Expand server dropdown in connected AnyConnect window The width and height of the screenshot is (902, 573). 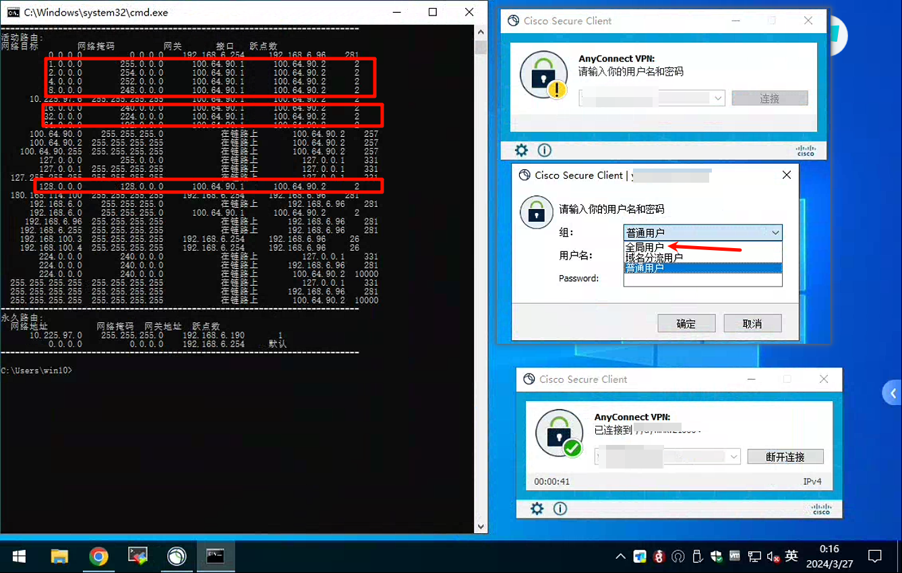point(735,456)
